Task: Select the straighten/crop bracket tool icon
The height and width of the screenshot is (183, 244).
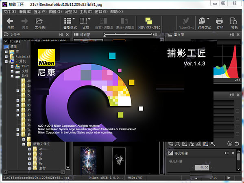Action: (178, 144)
